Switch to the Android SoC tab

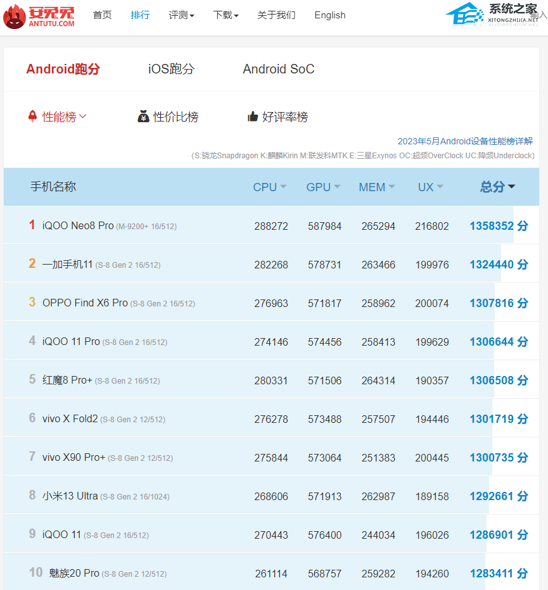[x=278, y=69]
